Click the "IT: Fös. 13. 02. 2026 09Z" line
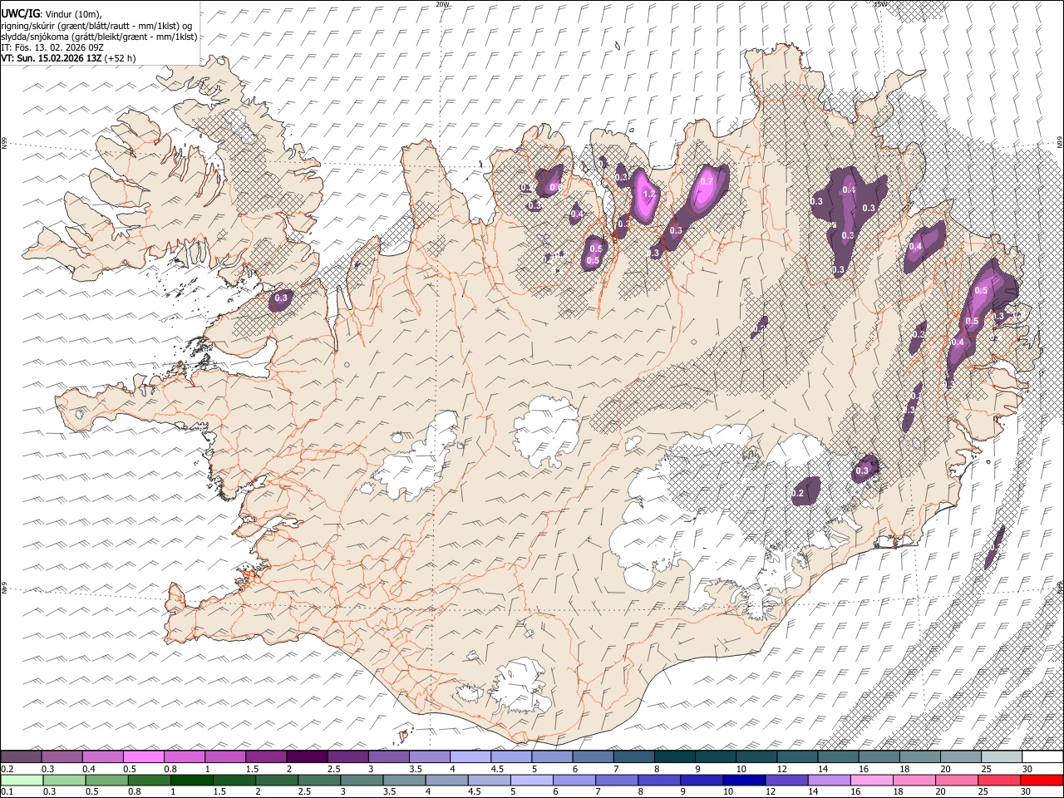Image resolution: width=1064 pixels, height=798 pixels. pyautogui.click(x=52, y=47)
